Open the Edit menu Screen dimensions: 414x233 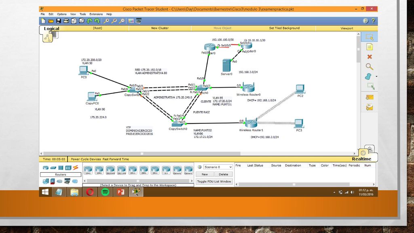coord(51,14)
